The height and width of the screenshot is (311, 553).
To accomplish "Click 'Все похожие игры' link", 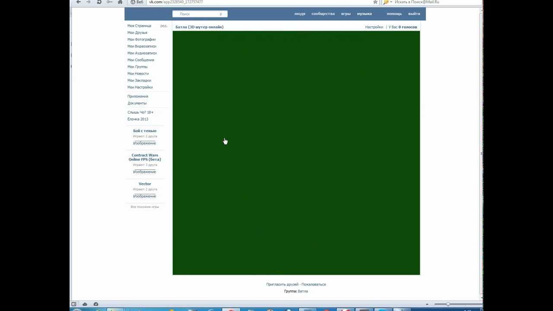I will [145, 207].
